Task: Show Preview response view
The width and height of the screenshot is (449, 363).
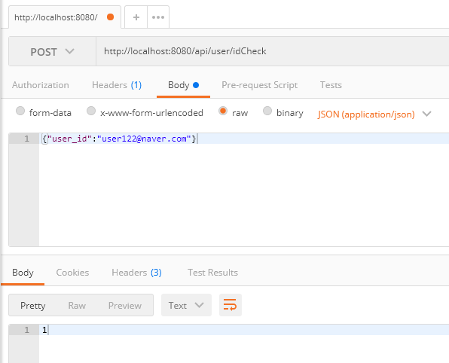Action: coord(125,306)
